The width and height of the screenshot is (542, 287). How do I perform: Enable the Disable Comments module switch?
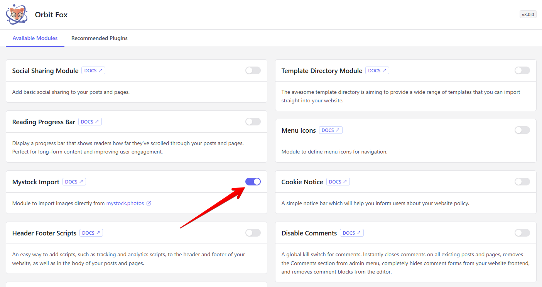pos(522,233)
